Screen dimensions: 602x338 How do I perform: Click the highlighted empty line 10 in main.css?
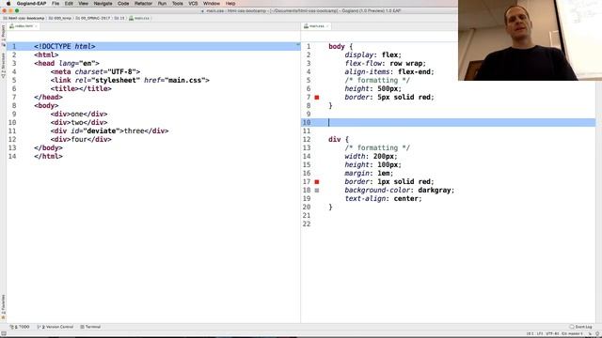click(448, 123)
